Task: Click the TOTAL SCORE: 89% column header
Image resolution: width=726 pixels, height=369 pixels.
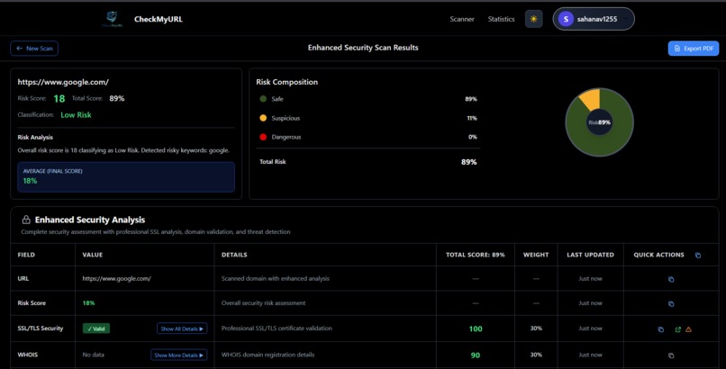Action: coord(475,255)
